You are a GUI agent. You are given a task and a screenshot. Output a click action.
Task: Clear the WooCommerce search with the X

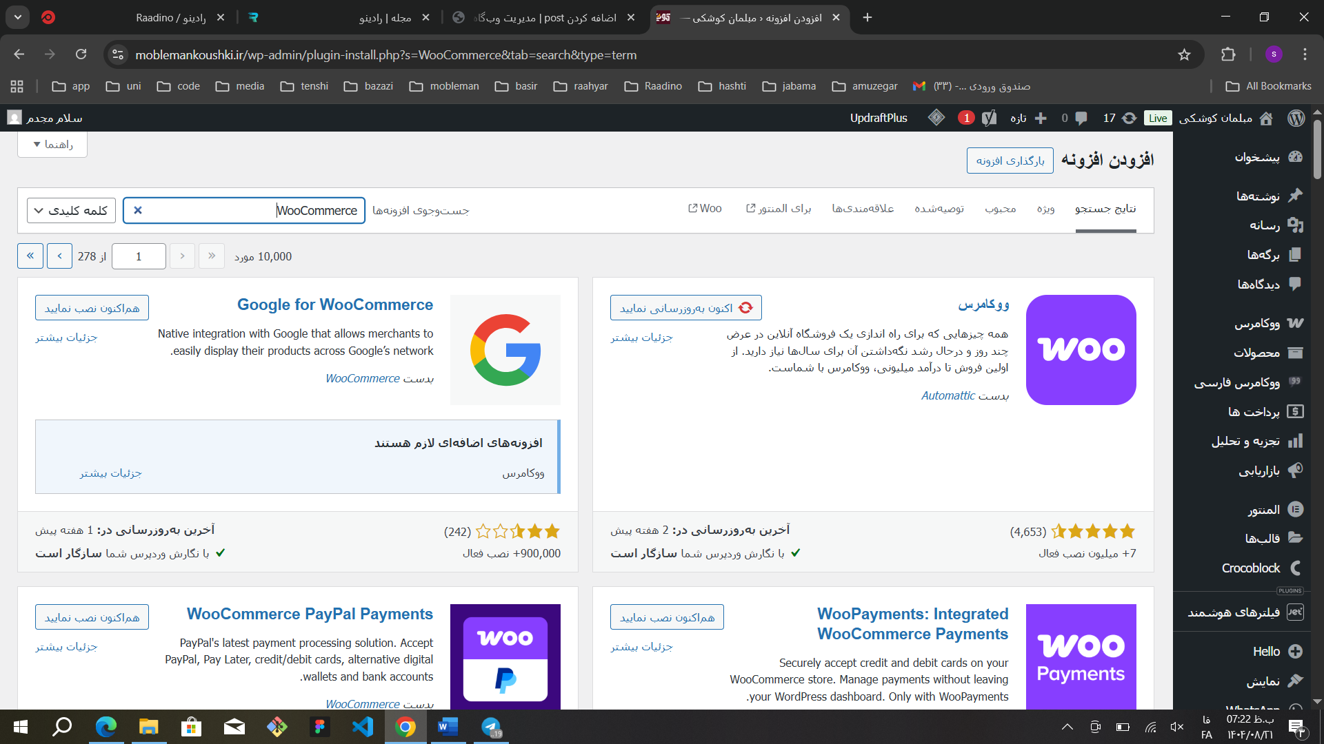tap(138, 210)
